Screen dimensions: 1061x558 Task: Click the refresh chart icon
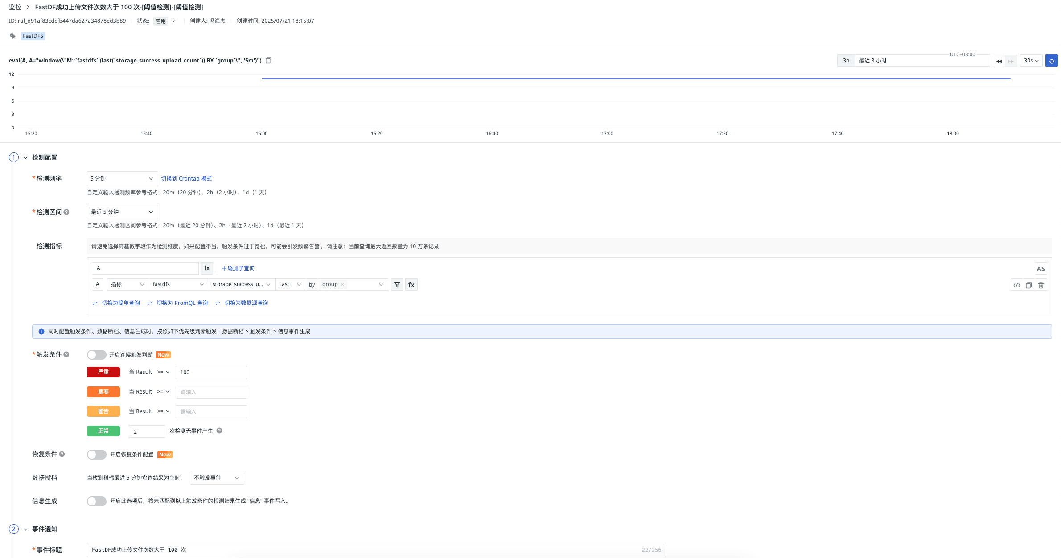point(1051,61)
